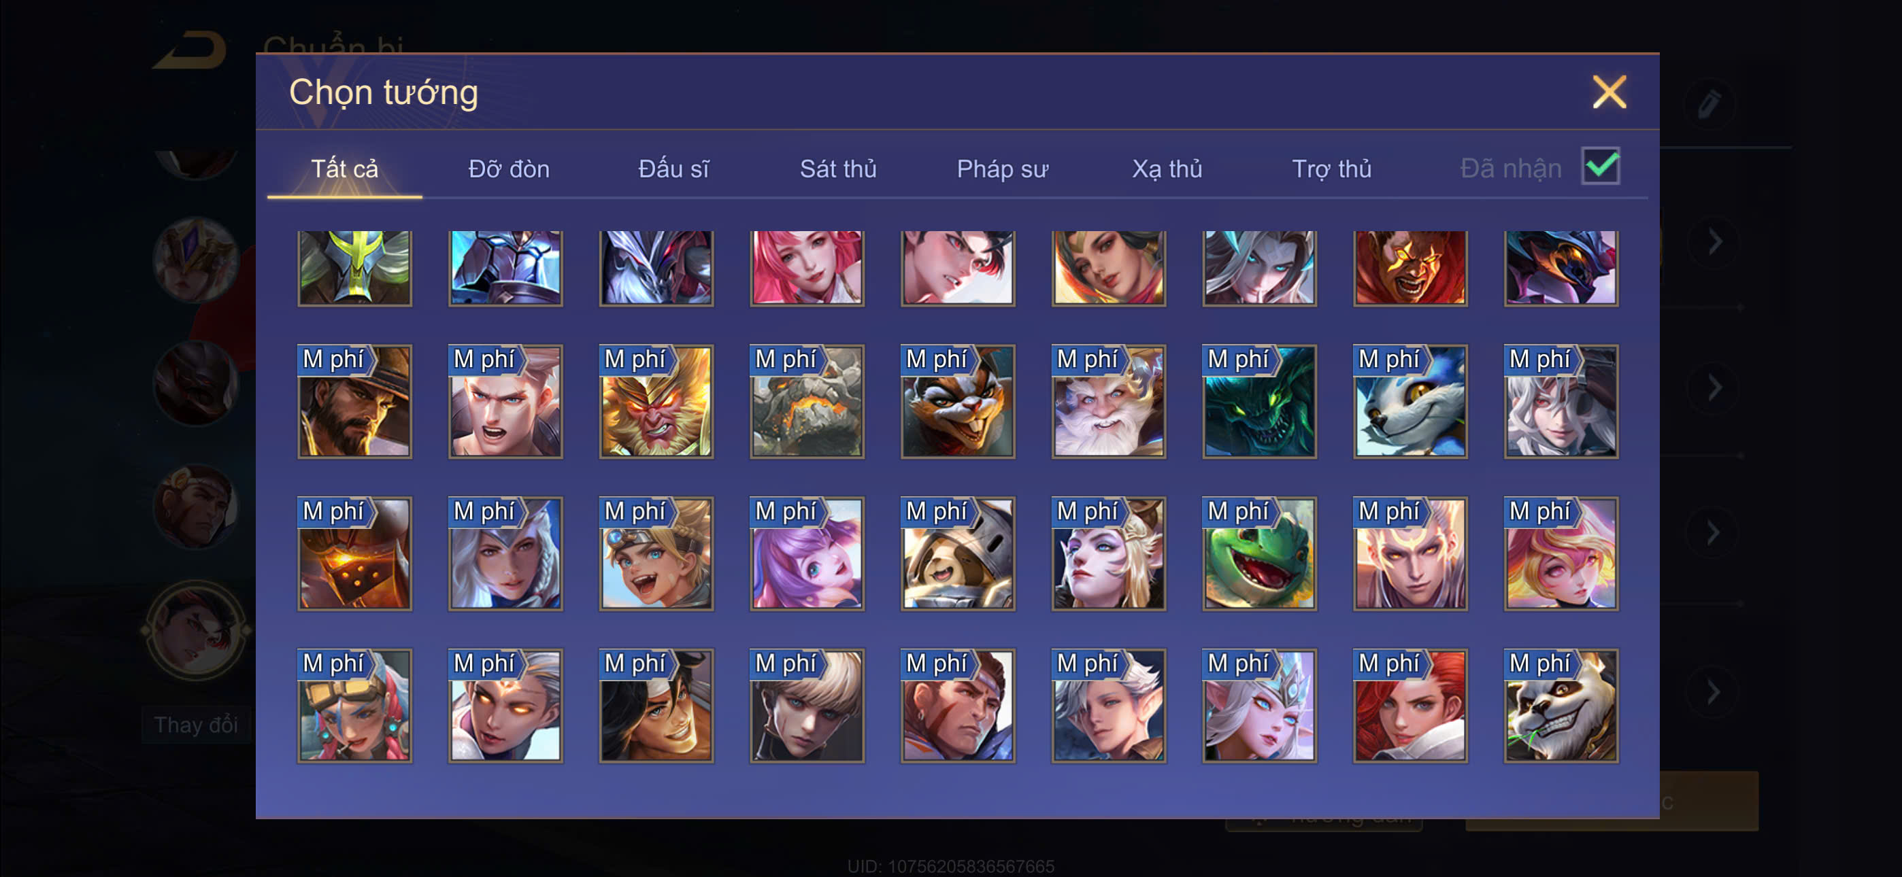Choose the pink-haired girl with goggles hero
The width and height of the screenshot is (1902, 877).
click(354, 705)
